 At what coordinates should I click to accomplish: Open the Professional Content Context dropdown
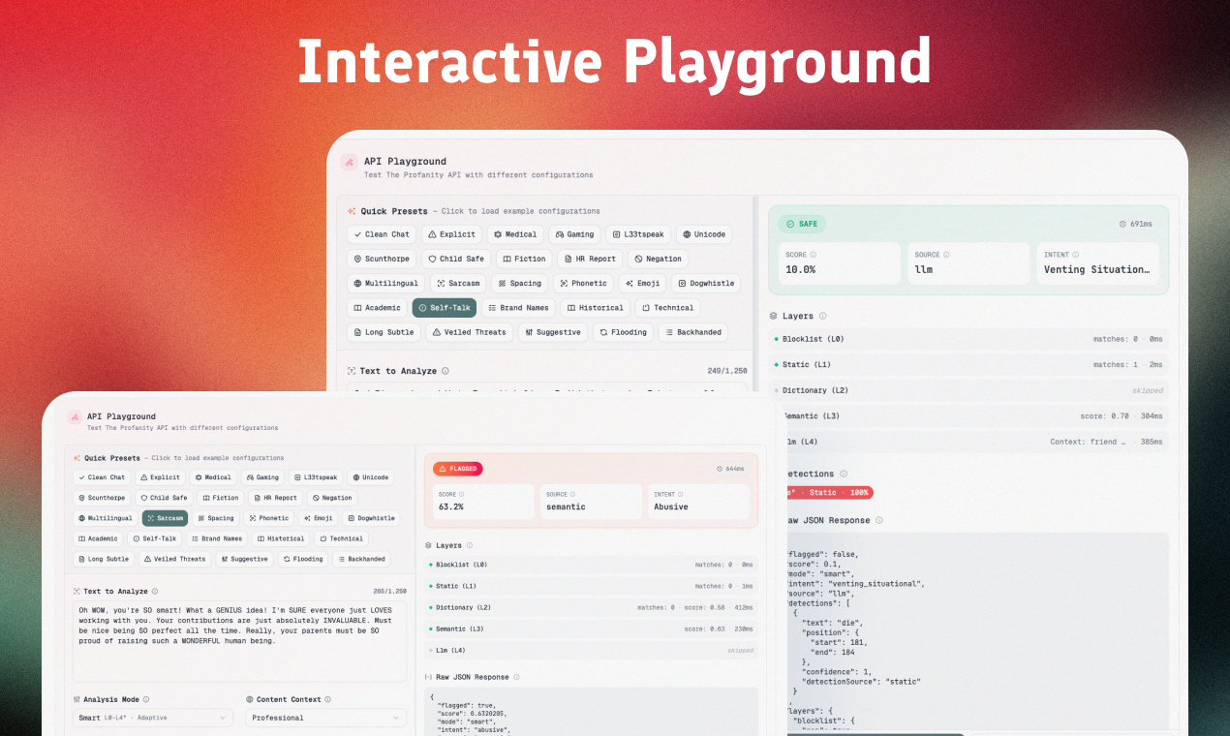click(x=325, y=718)
